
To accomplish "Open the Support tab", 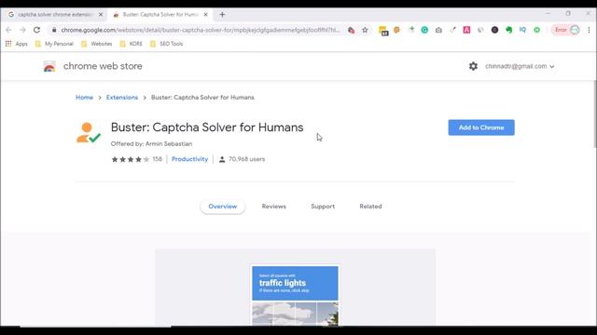I will [x=323, y=207].
